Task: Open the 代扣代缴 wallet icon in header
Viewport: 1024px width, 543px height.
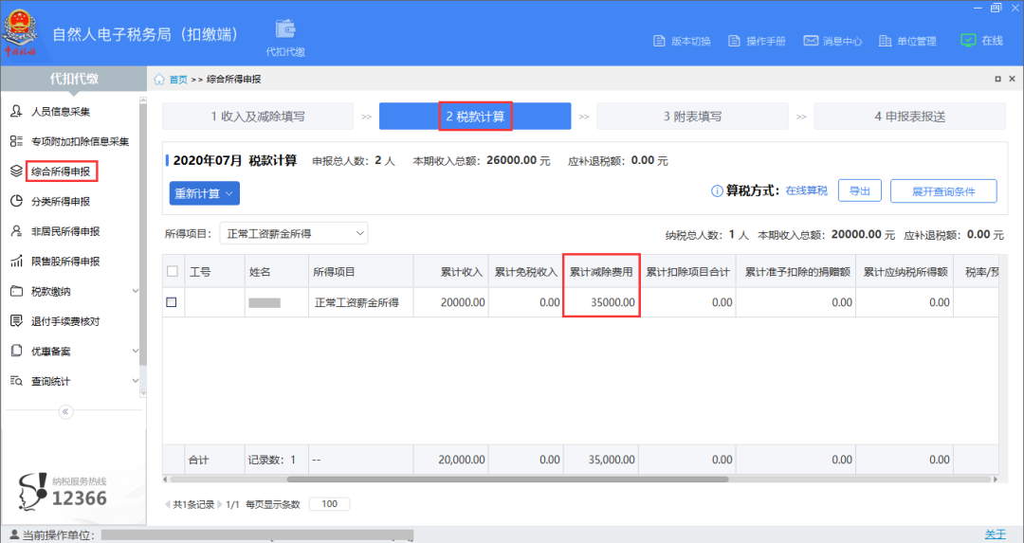Action: coord(285,29)
